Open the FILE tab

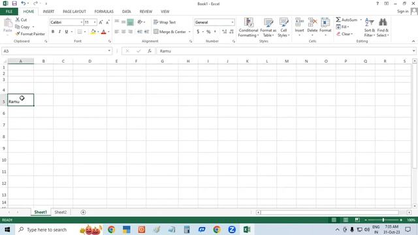9,12
